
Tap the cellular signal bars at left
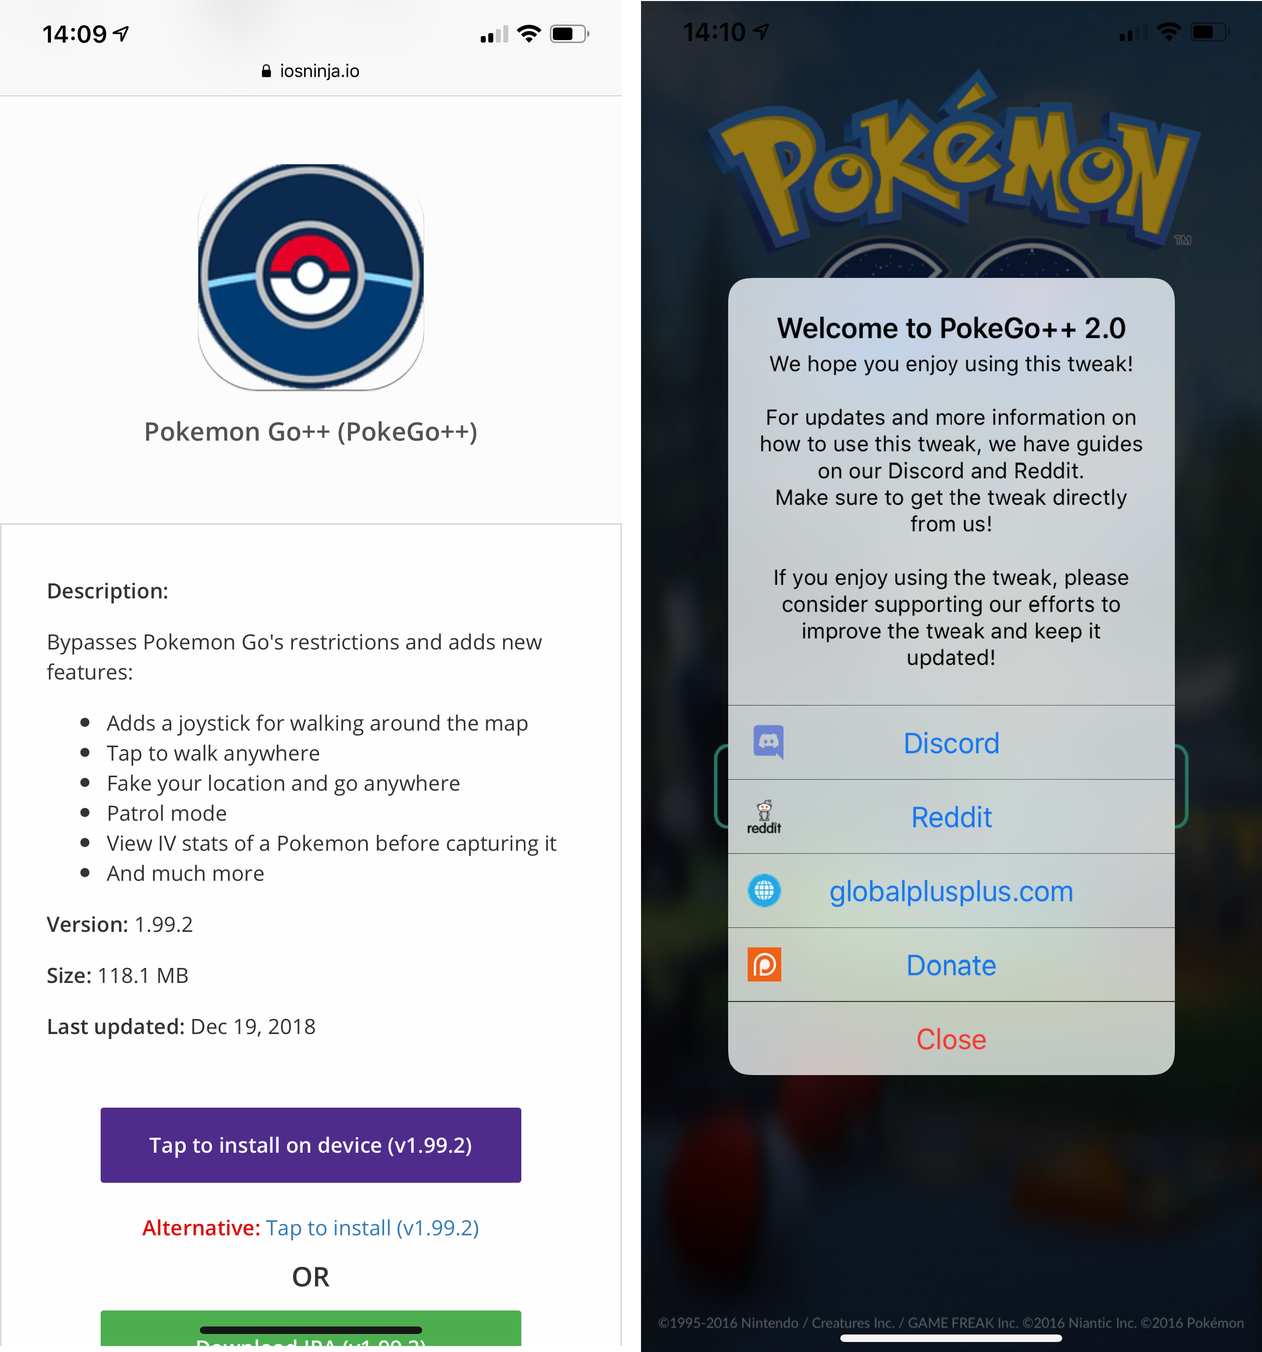(x=494, y=34)
